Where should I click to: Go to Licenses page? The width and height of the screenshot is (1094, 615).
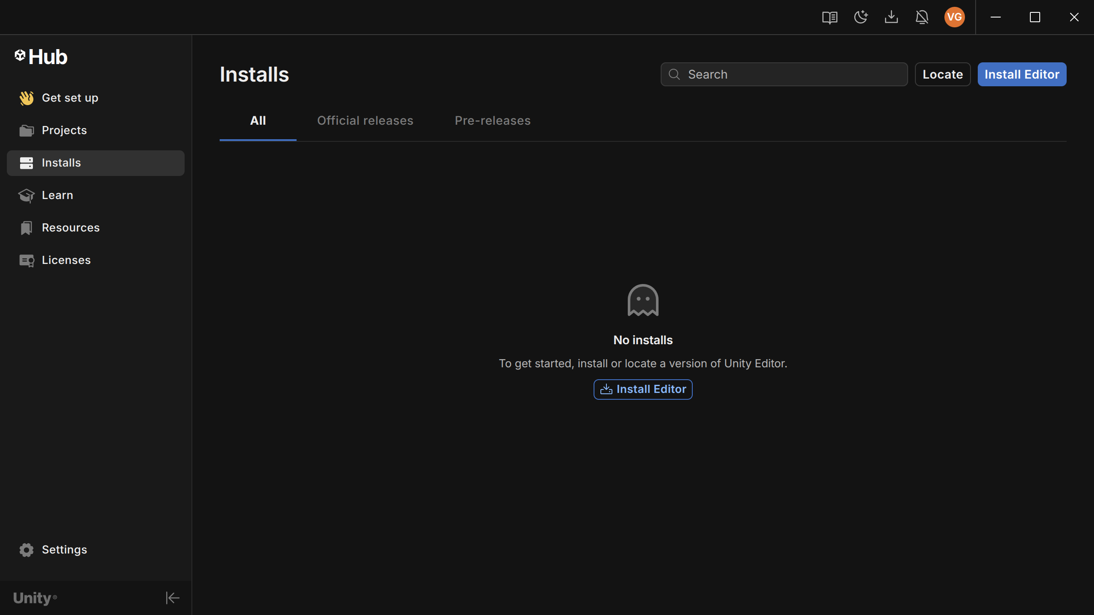(66, 260)
